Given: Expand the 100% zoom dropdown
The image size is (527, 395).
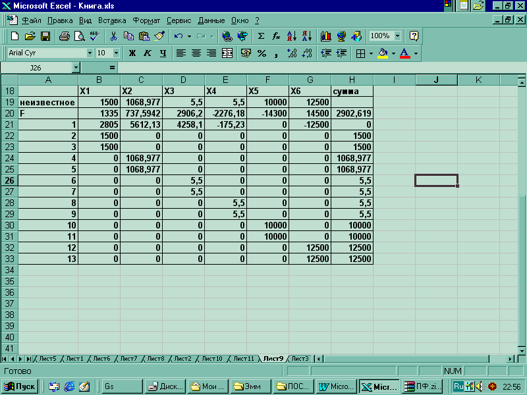Looking at the screenshot, I should click(x=398, y=36).
